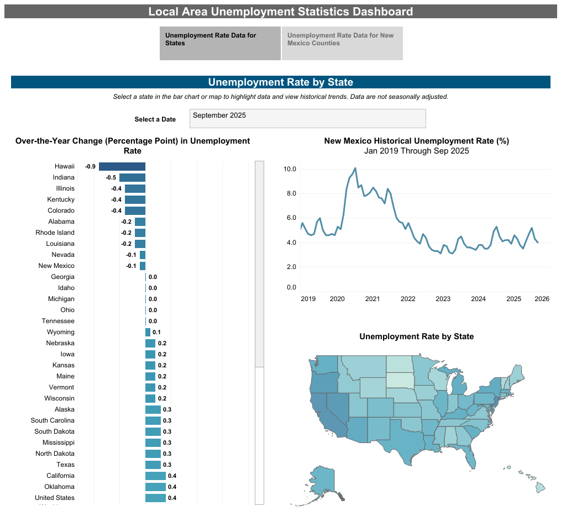Click the United States bar showing 0.4

pyautogui.click(x=155, y=497)
